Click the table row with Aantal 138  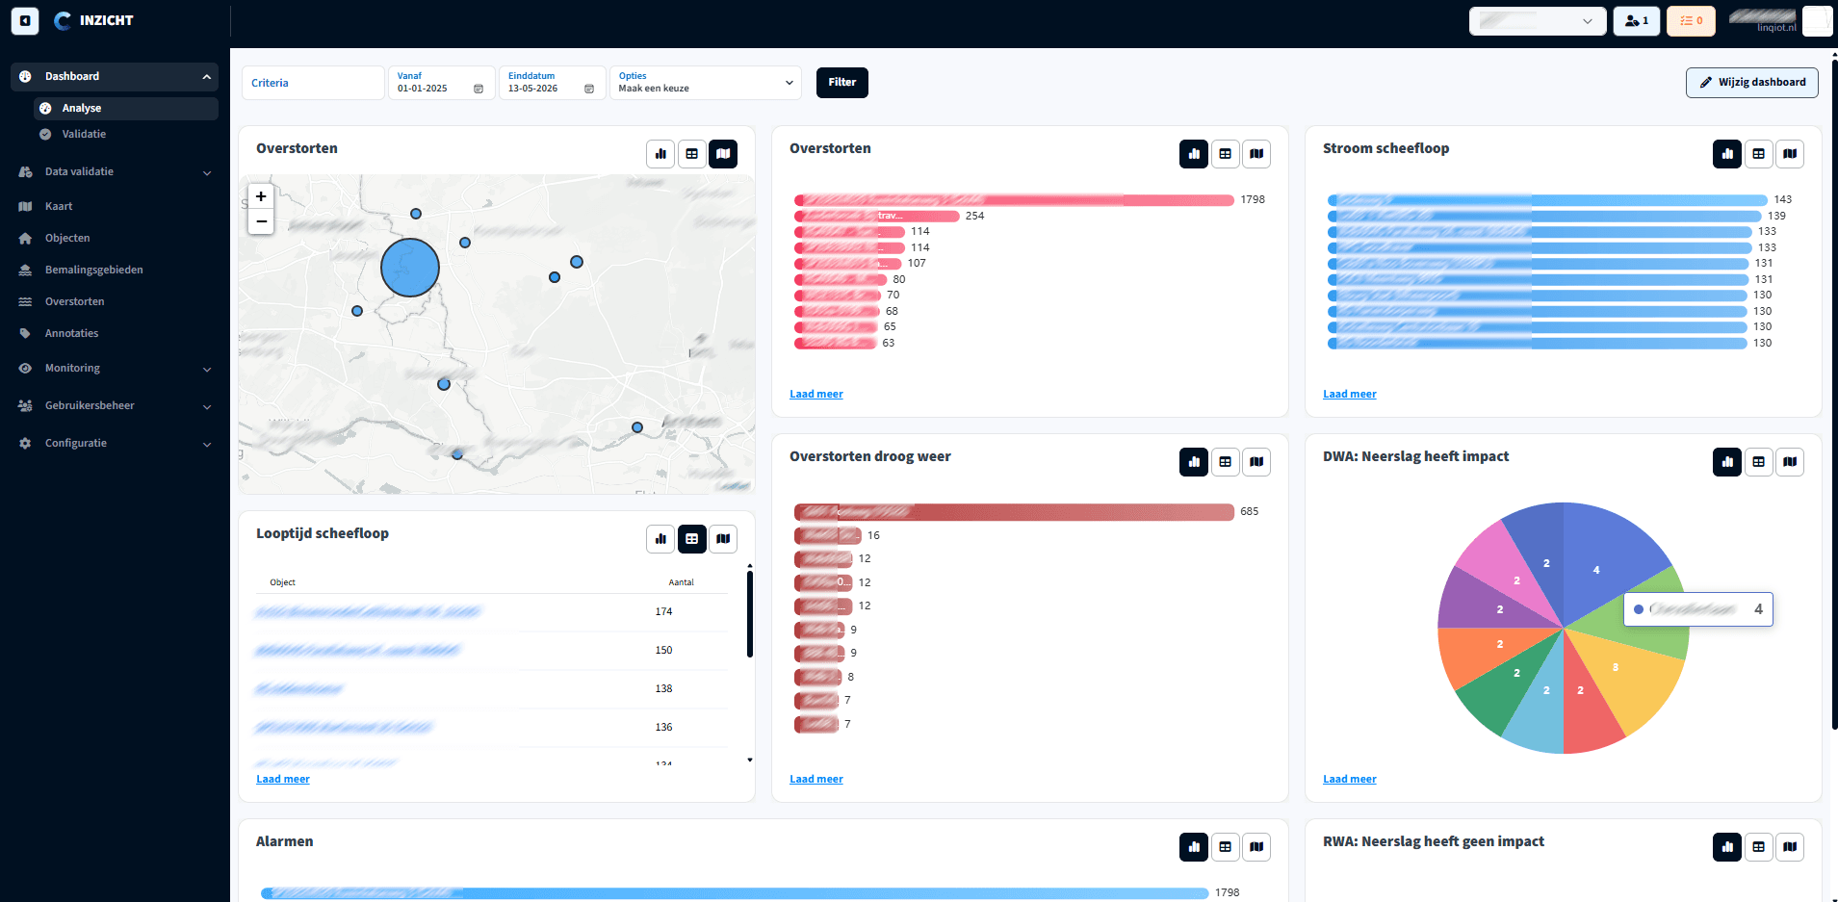click(492, 689)
